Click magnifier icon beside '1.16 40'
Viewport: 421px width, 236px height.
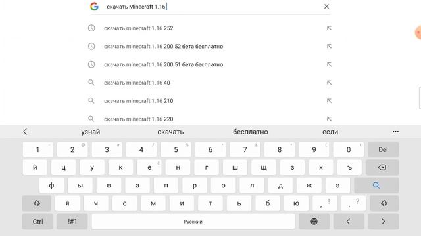tap(91, 83)
